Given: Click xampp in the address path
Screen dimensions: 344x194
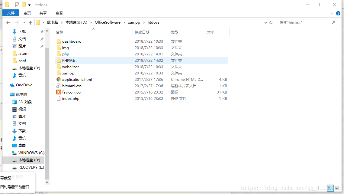Looking at the screenshot, I should point(134,22).
